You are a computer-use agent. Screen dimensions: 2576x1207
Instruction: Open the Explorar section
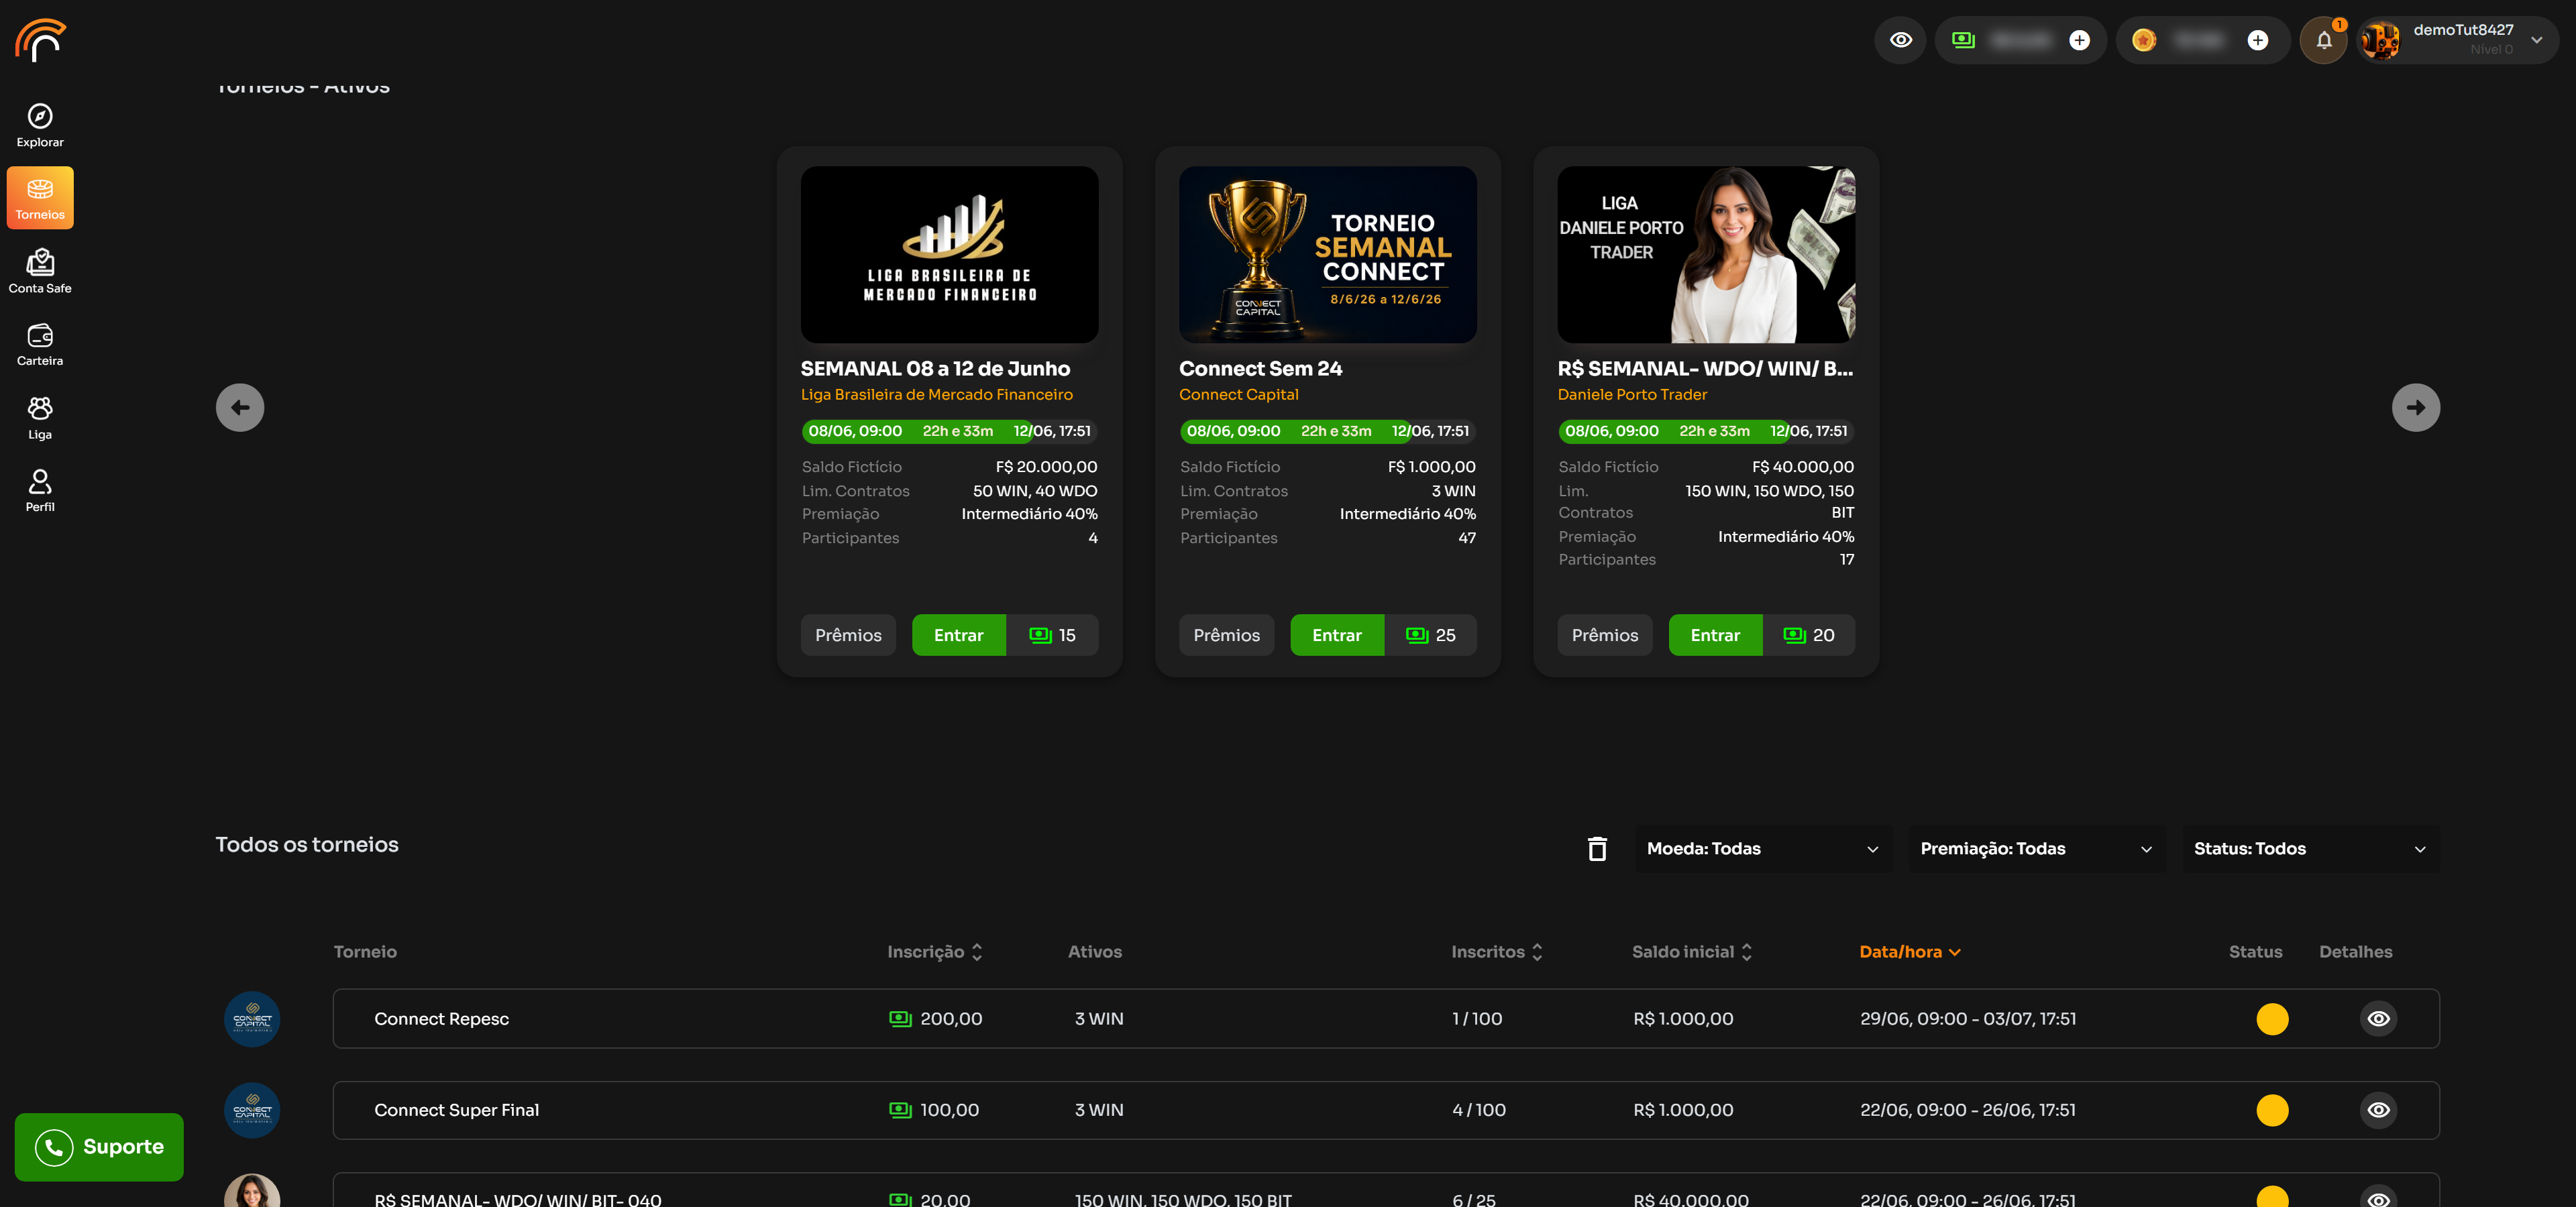pyautogui.click(x=40, y=126)
